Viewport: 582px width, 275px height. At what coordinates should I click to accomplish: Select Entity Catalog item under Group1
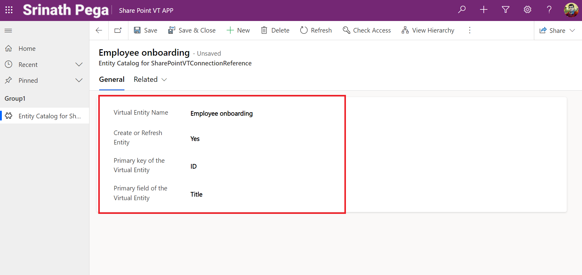[x=44, y=116]
